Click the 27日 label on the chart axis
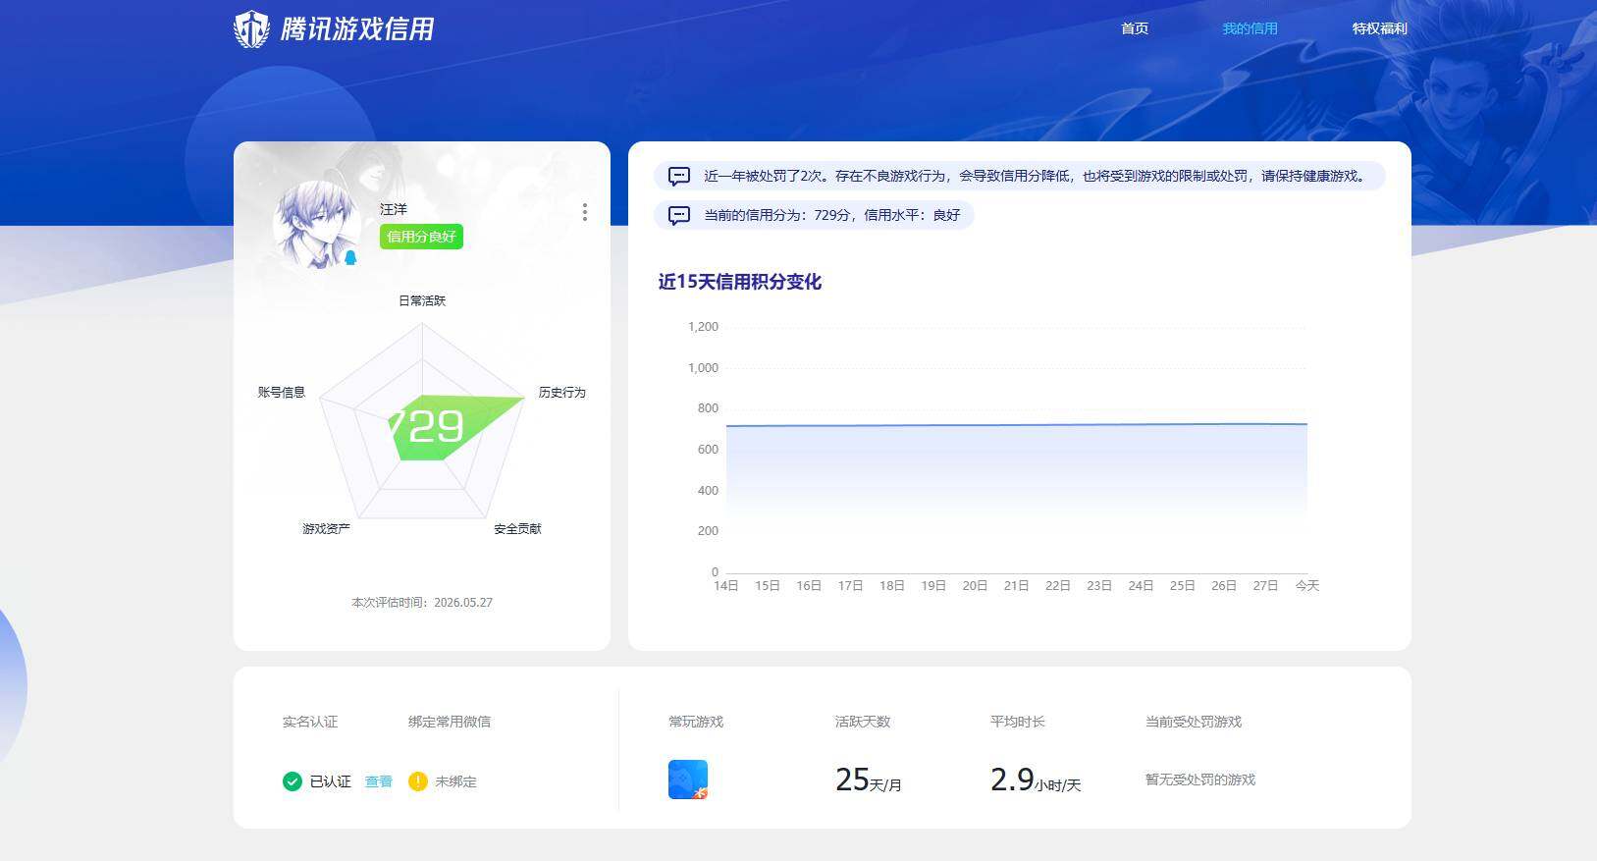1597x861 pixels. tap(1265, 585)
